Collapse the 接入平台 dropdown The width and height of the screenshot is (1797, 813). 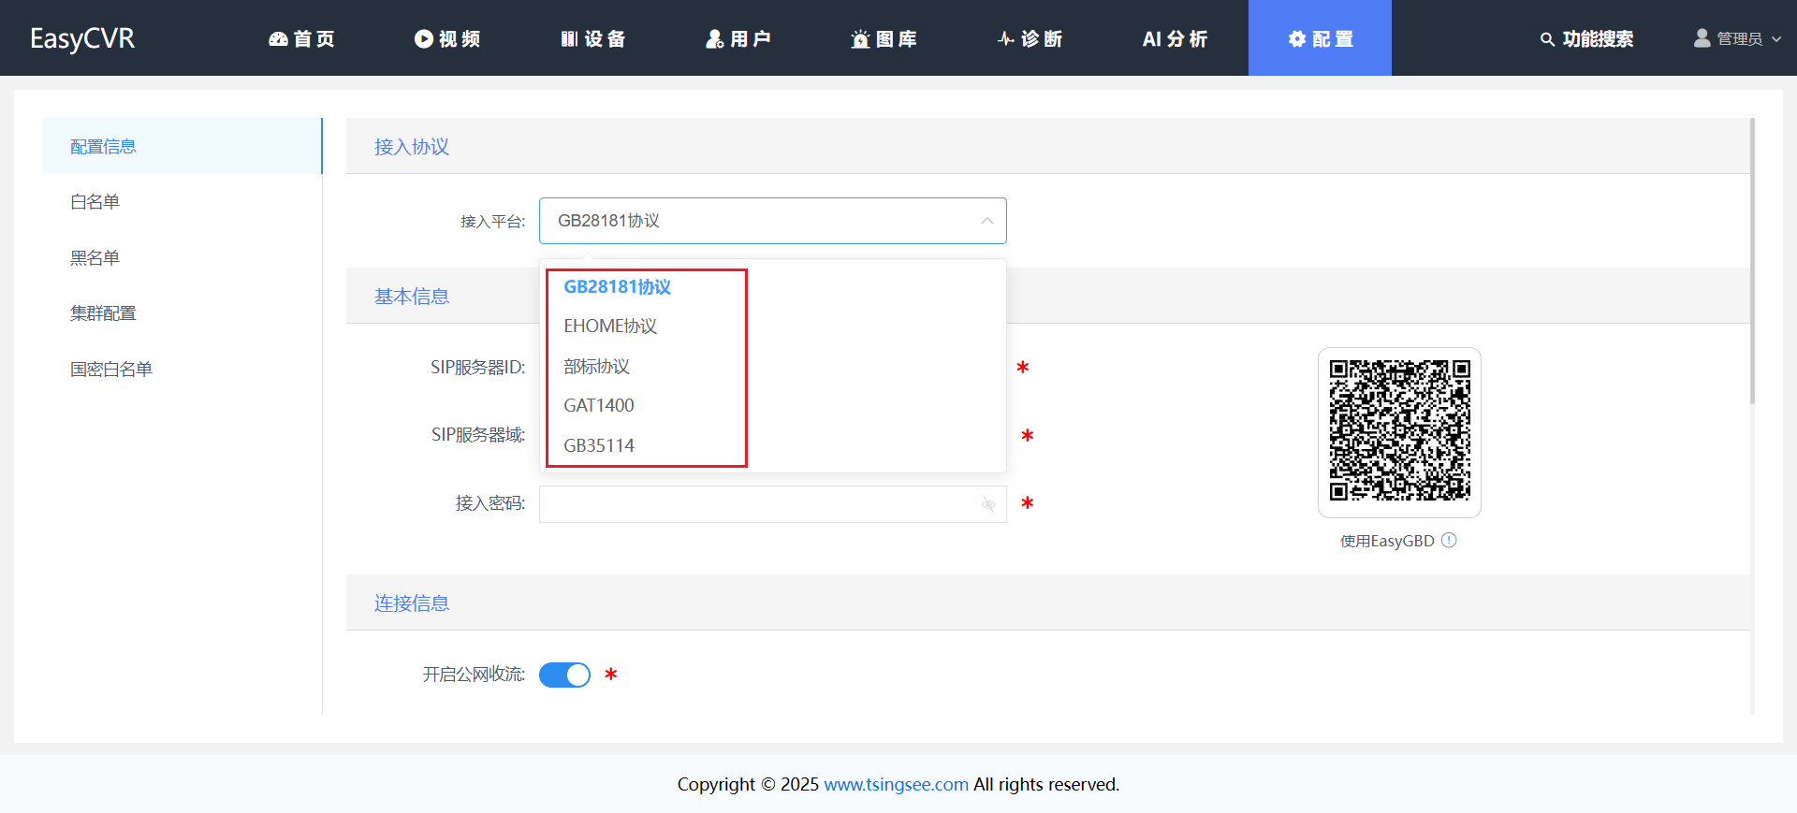tap(986, 221)
